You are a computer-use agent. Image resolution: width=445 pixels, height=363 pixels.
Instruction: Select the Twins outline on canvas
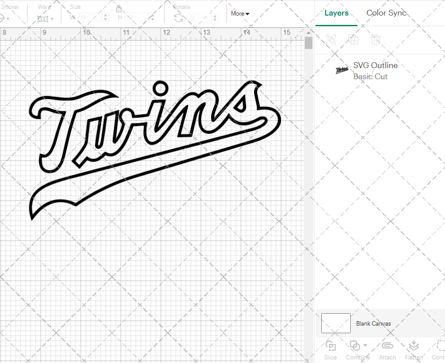pyautogui.click(x=155, y=150)
